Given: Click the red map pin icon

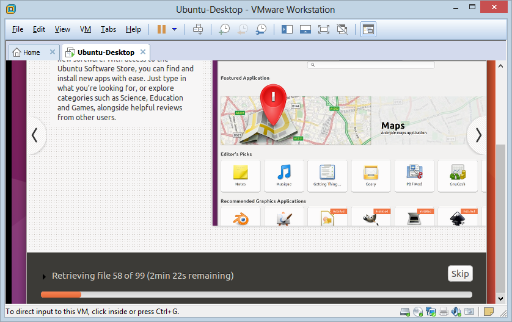Looking at the screenshot, I should (x=273, y=104).
